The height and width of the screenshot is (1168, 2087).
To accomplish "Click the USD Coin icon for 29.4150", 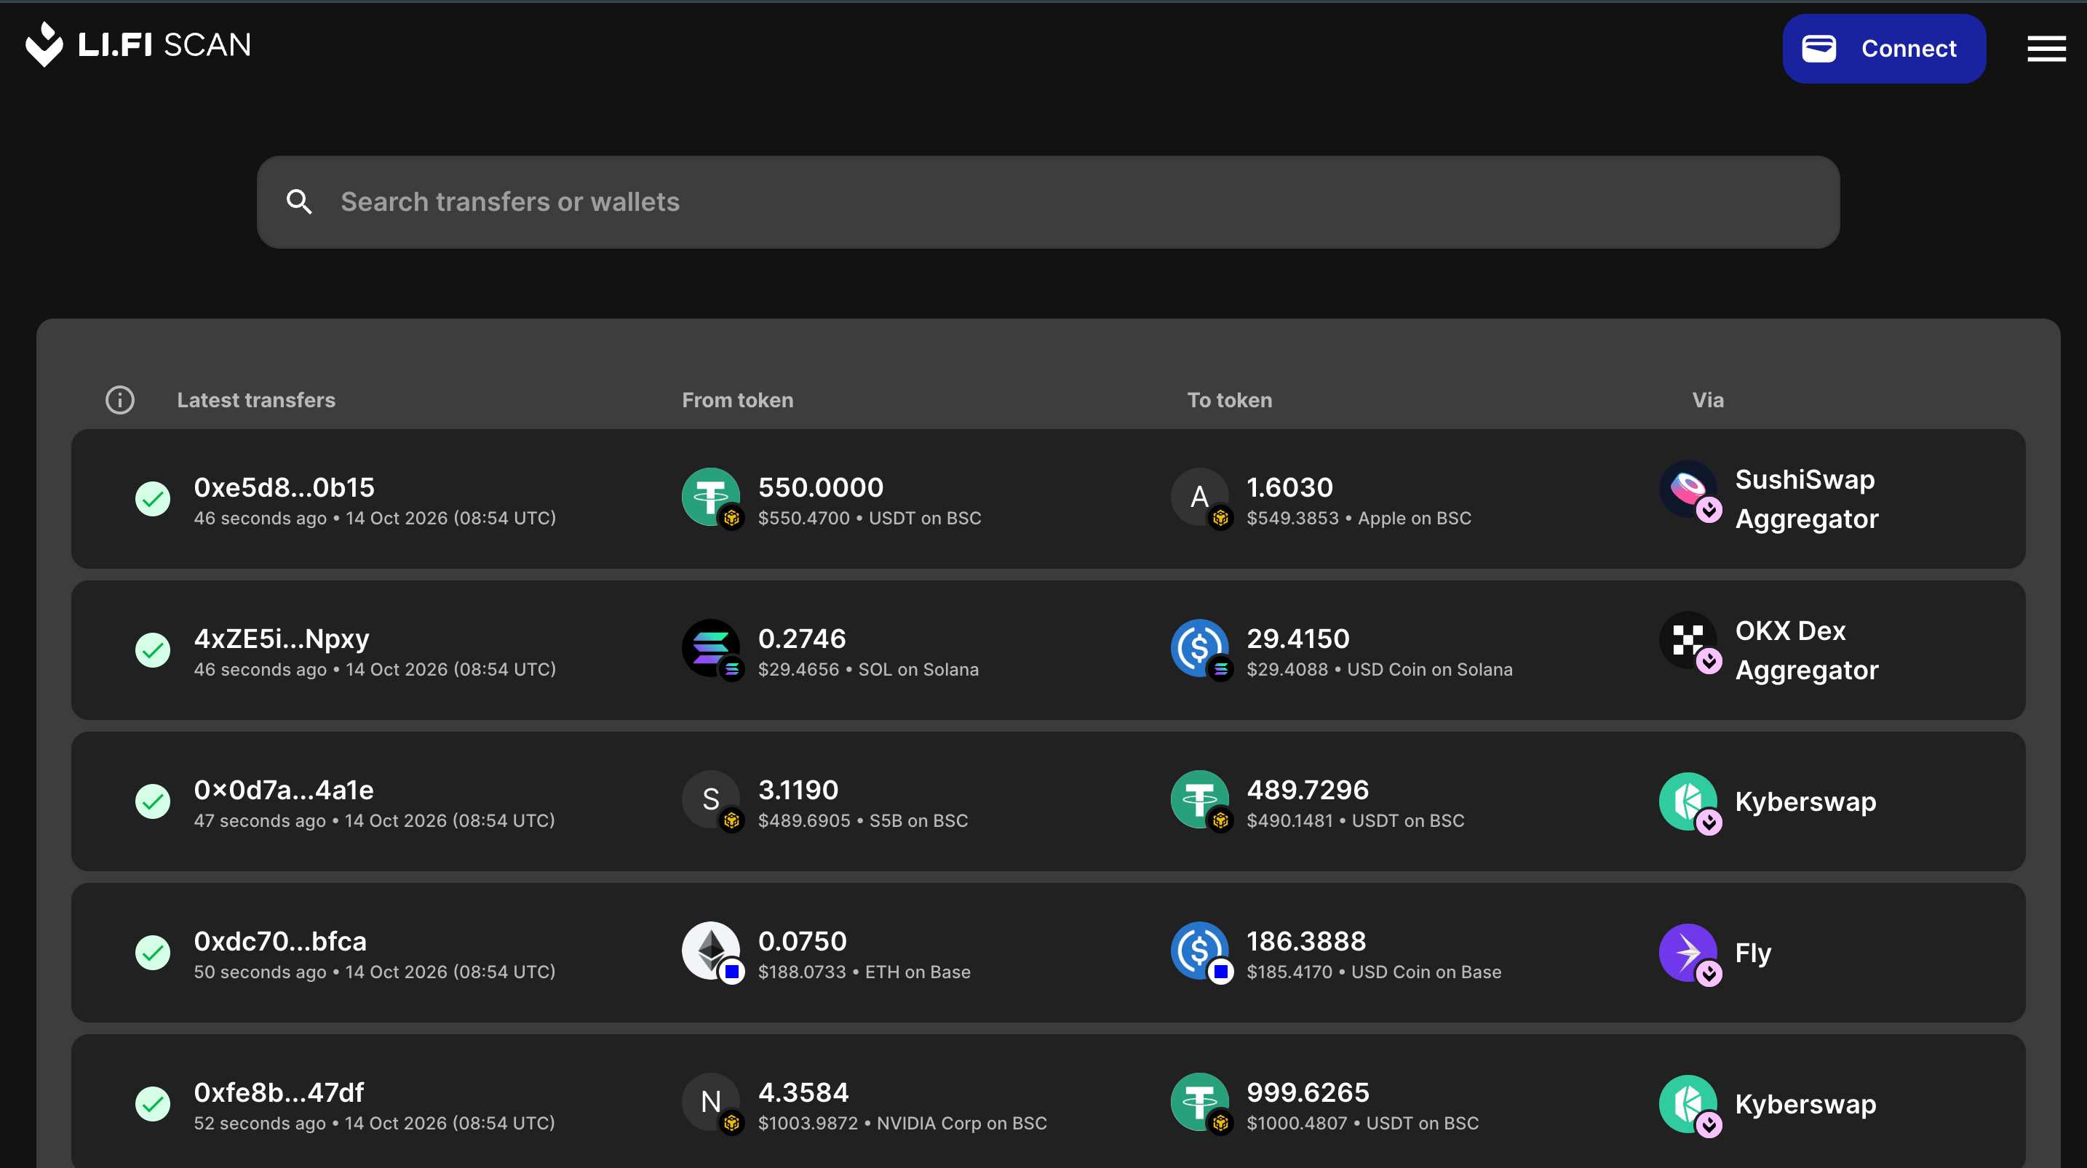I will 1200,648.
